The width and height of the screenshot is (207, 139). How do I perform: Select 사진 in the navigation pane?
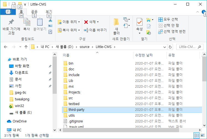[x=15, y=86]
